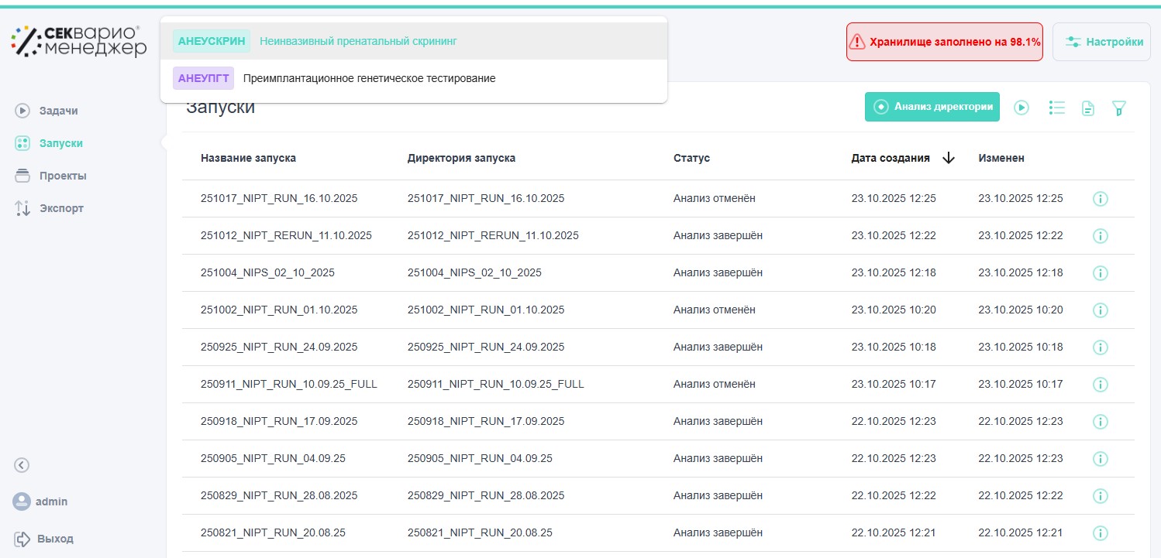Viewport: 1161px width, 558px height.
Task: Click Выход to log out
Action: coord(55,539)
